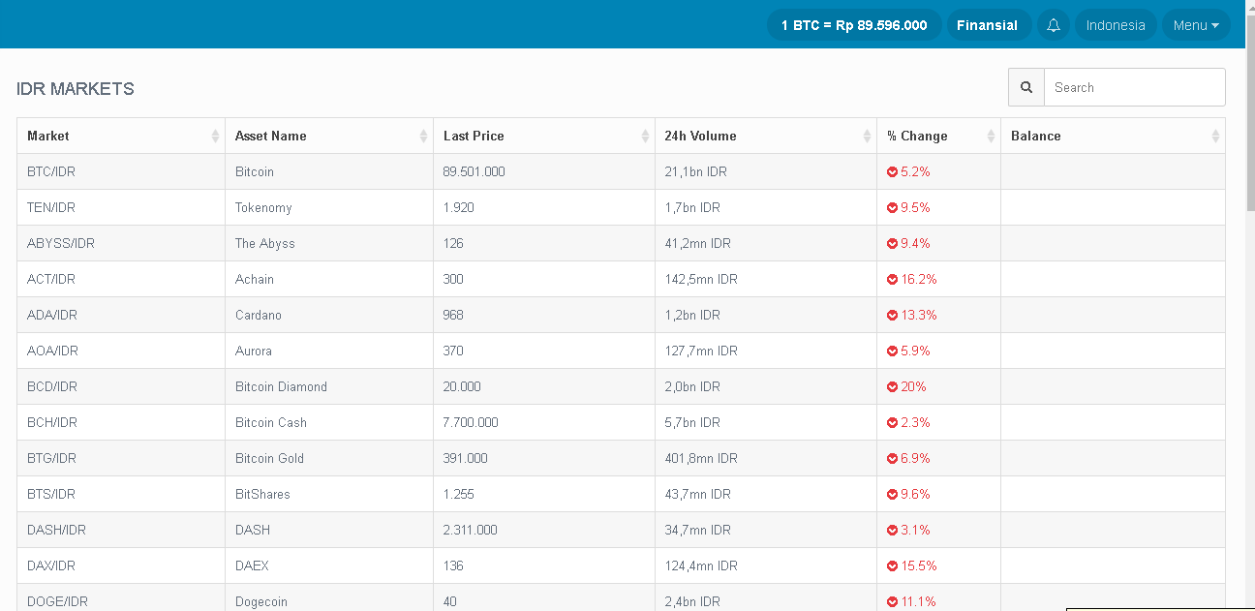Viewport: 1255px width, 611px height.
Task: Sort table by the Asset Name column arrows
Action: 423,137
